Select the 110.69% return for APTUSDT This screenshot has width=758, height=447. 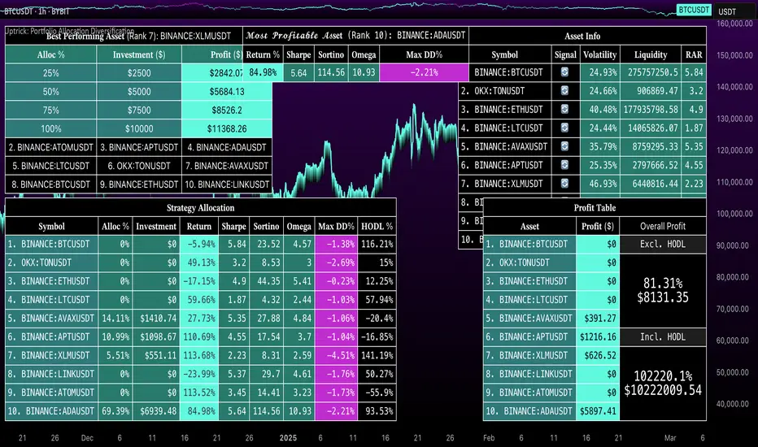click(x=199, y=336)
